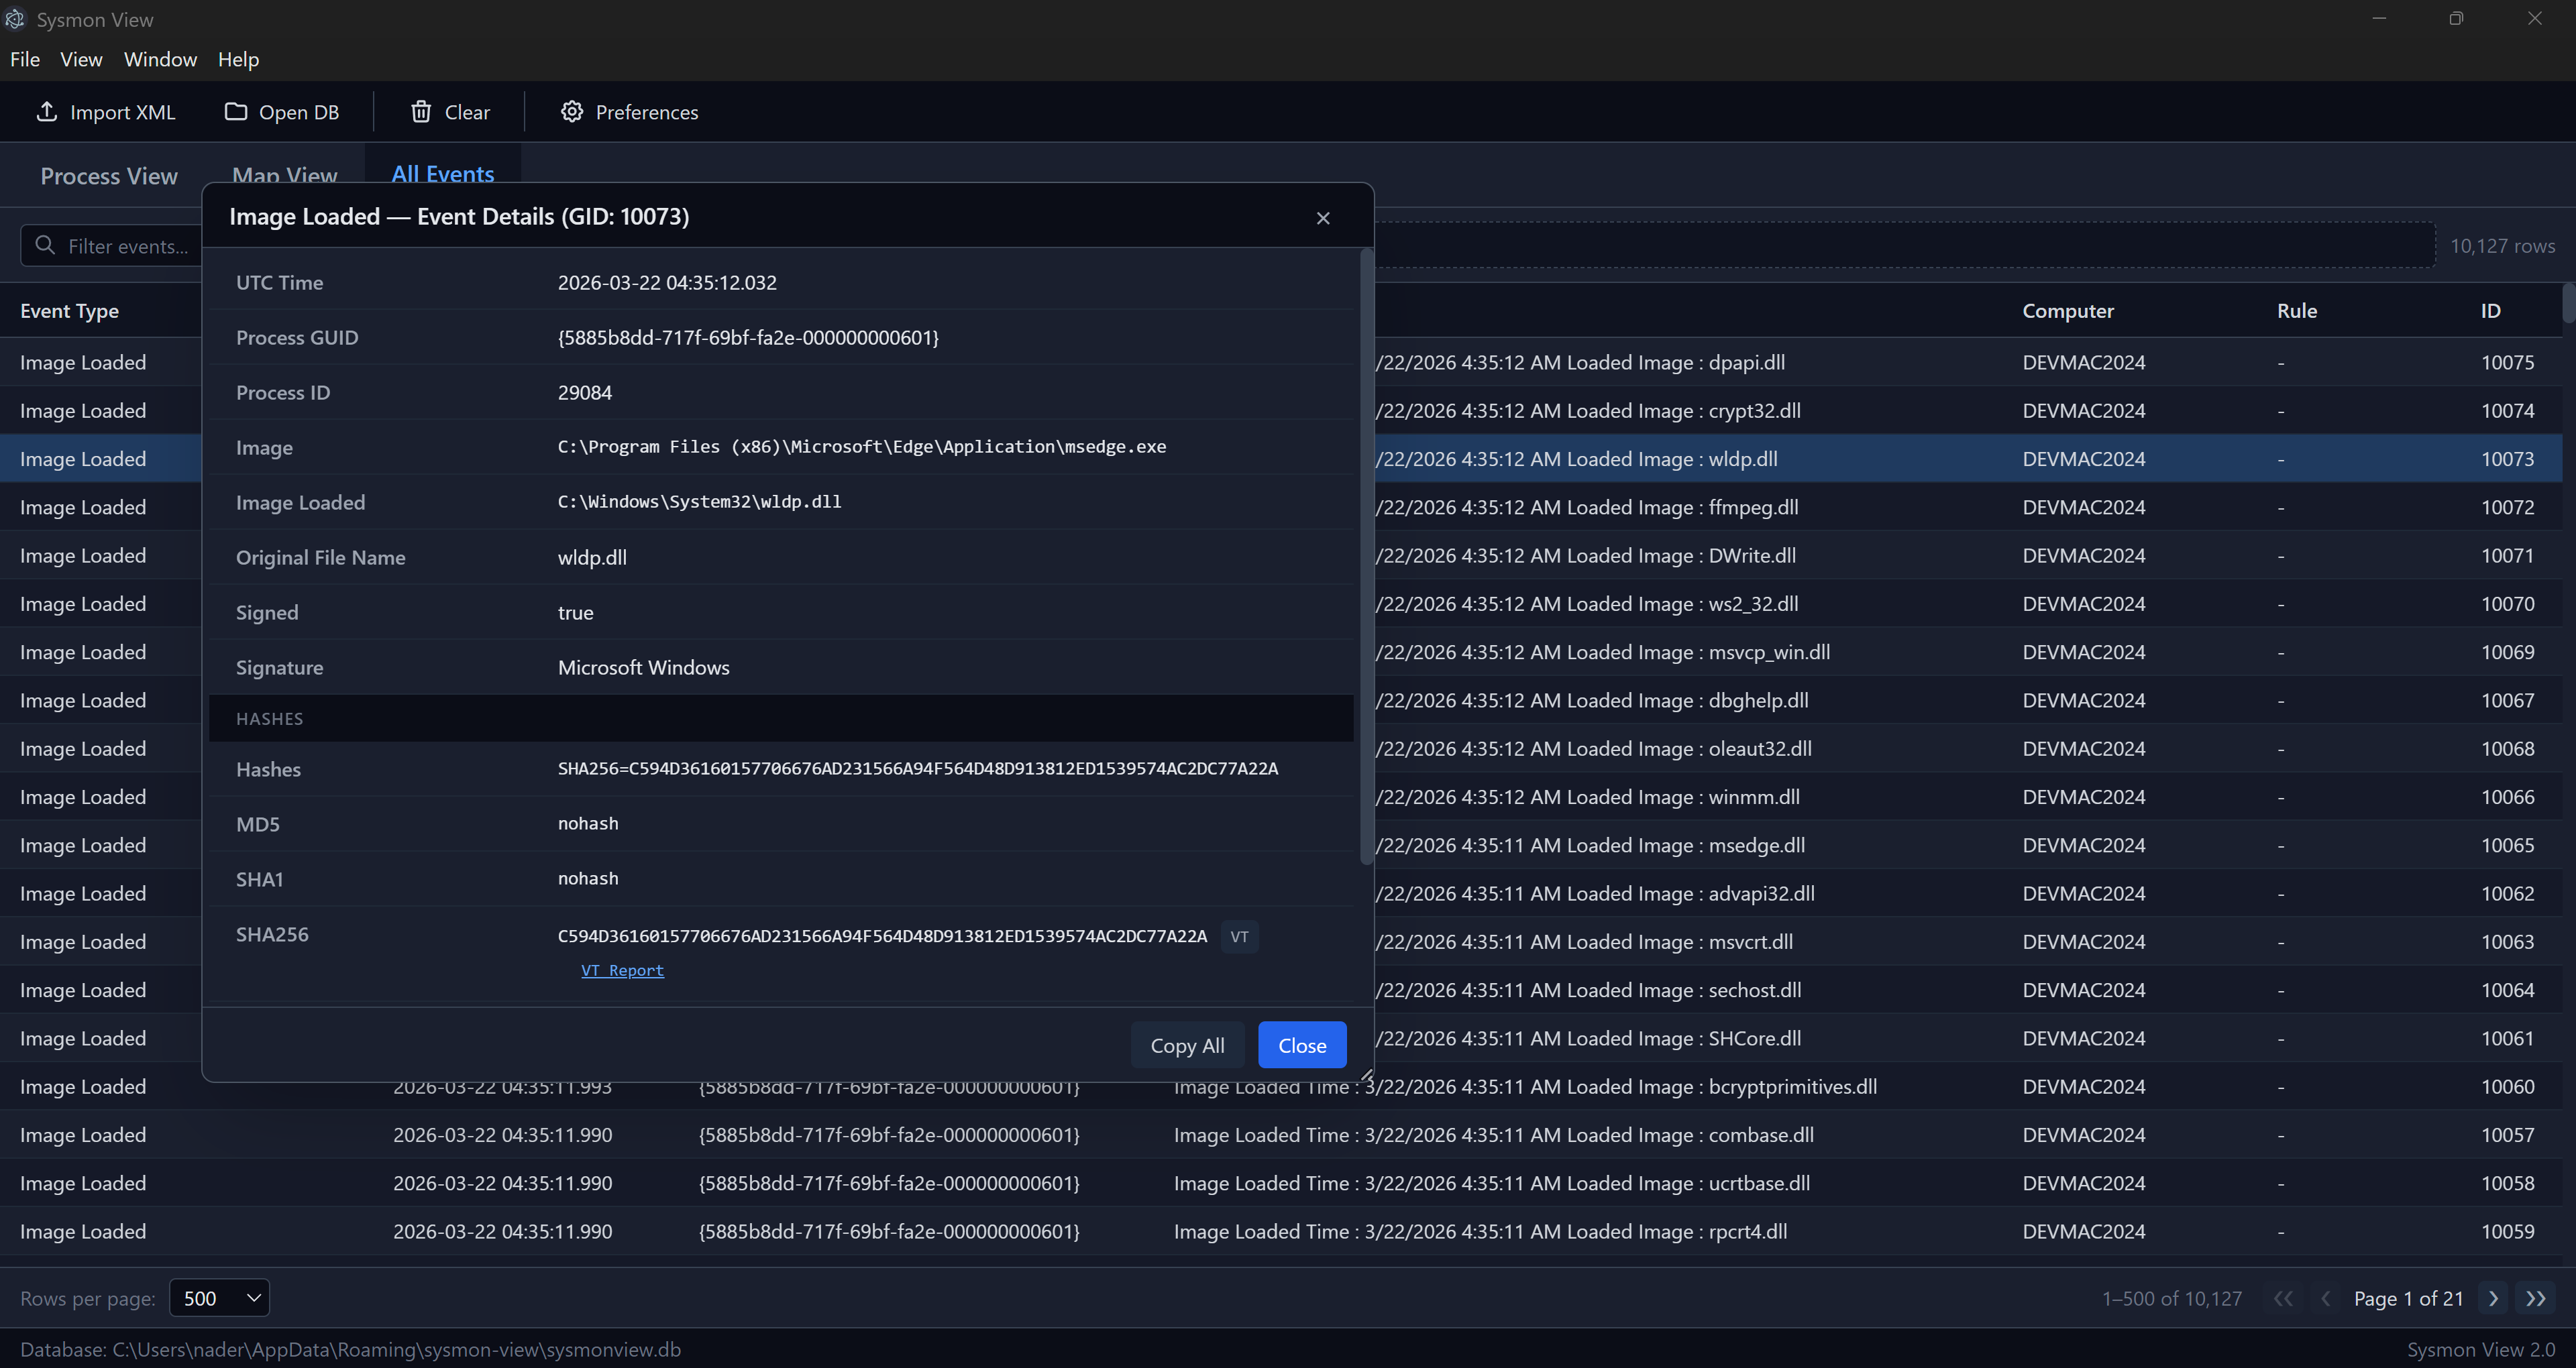Open the File menu
2576x1368 pixels.
(x=25, y=59)
